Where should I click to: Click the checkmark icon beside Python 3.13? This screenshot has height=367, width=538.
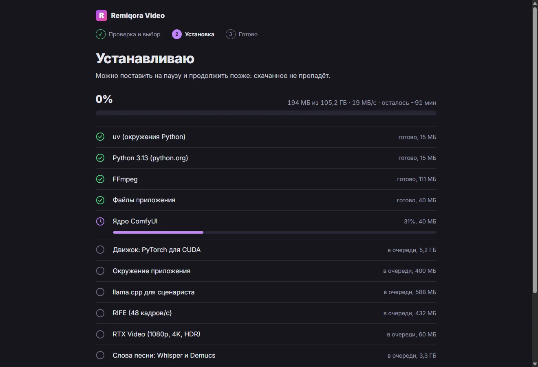(x=100, y=158)
